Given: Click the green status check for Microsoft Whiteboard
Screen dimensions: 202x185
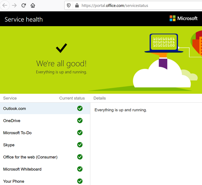Looking at the screenshot, I should [x=80, y=169].
